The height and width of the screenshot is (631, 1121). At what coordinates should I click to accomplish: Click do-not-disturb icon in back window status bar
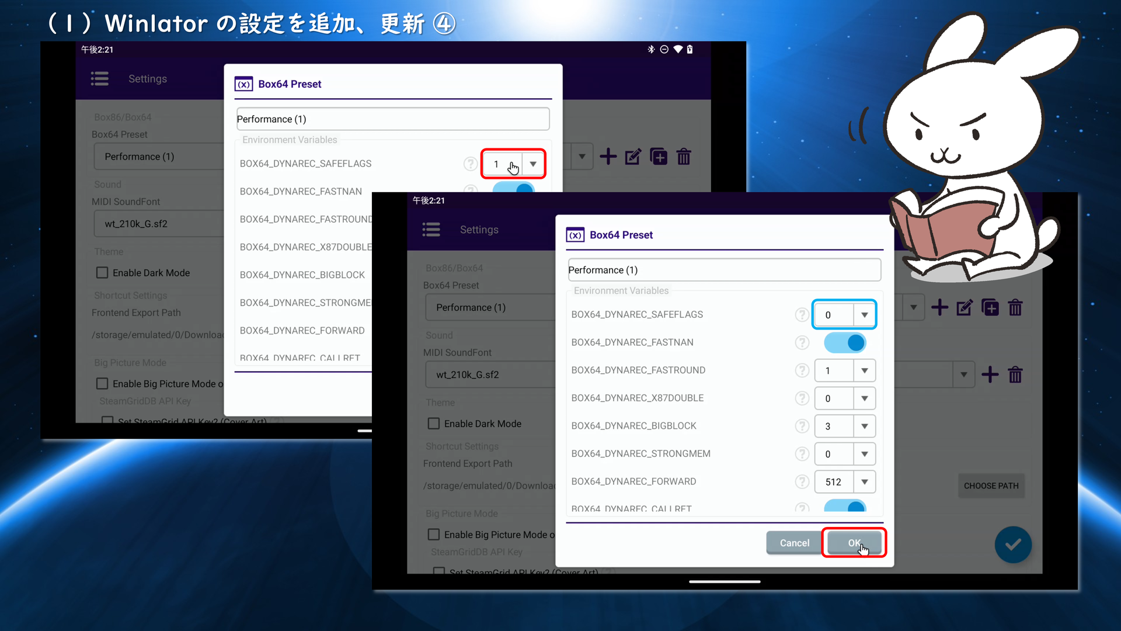point(664,50)
